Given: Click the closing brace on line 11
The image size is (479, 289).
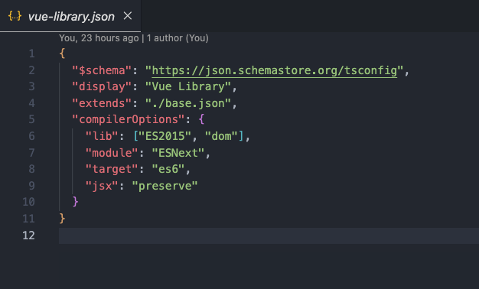Looking at the screenshot, I should pyautogui.click(x=62, y=218).
